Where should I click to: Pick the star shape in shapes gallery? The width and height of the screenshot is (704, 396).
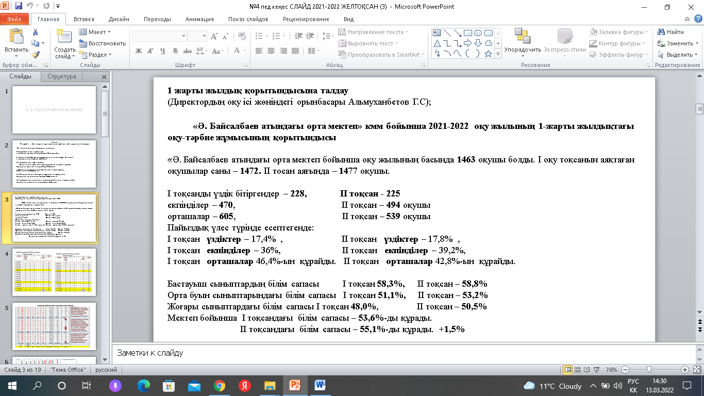[488, 54]
